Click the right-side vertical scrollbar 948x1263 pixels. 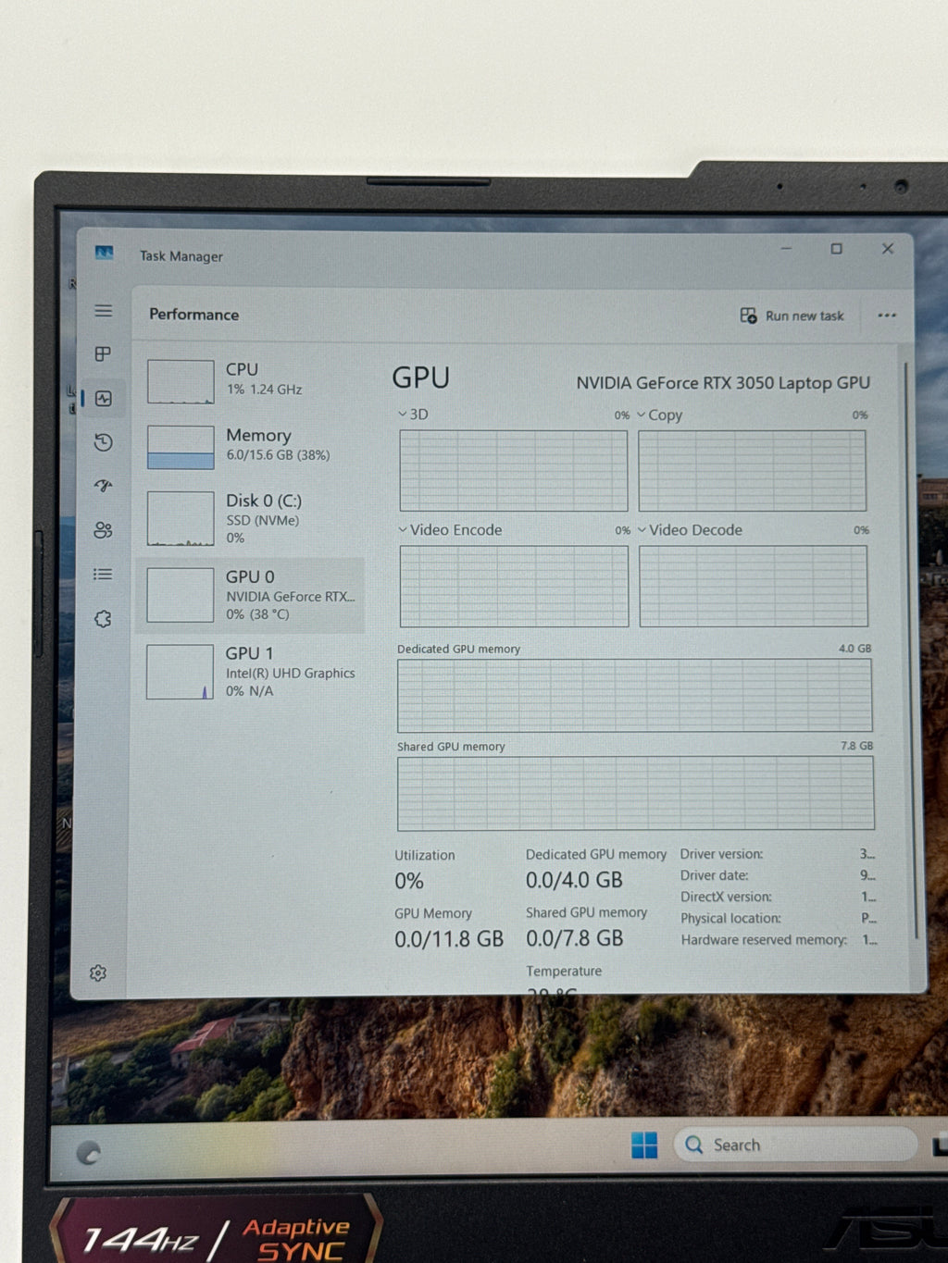click(x=906, y=648)
